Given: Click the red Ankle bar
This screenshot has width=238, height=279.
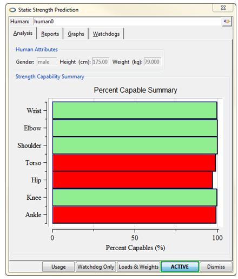Looking at the screenshot, I should click(x=134, y=215).
